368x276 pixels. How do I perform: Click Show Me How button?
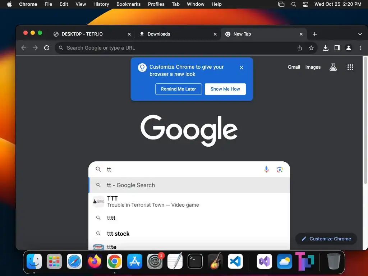[x=225, y=89]
